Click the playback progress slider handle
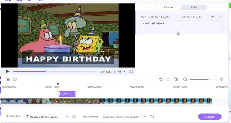 (x=47, y=72)
